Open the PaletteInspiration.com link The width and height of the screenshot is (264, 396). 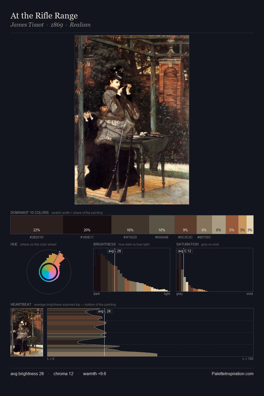(x=233, y=374)
